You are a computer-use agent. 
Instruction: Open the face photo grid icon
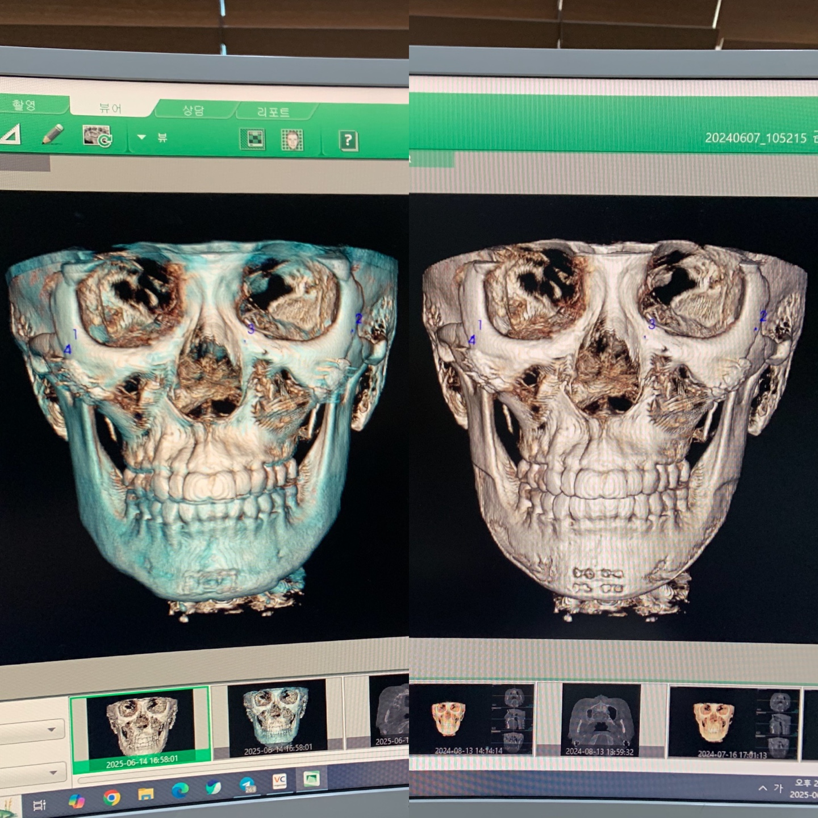pos(292,140)
